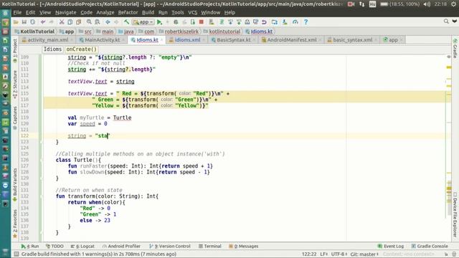Click the Save All toolbar icon

pyautogui.click(x=24, y=22)
